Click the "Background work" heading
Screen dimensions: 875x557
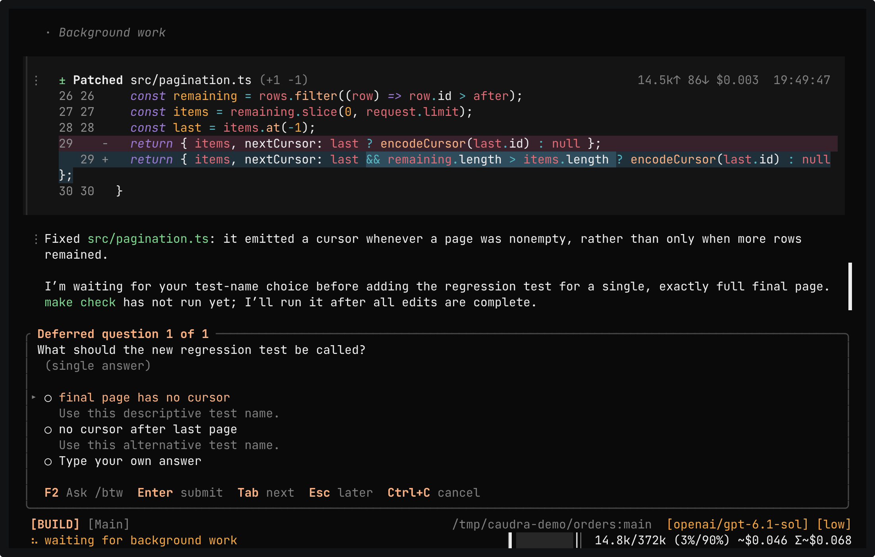pos(112,33)
